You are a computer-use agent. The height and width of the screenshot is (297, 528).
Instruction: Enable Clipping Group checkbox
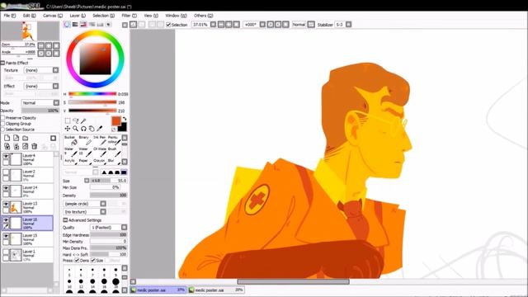3,124
